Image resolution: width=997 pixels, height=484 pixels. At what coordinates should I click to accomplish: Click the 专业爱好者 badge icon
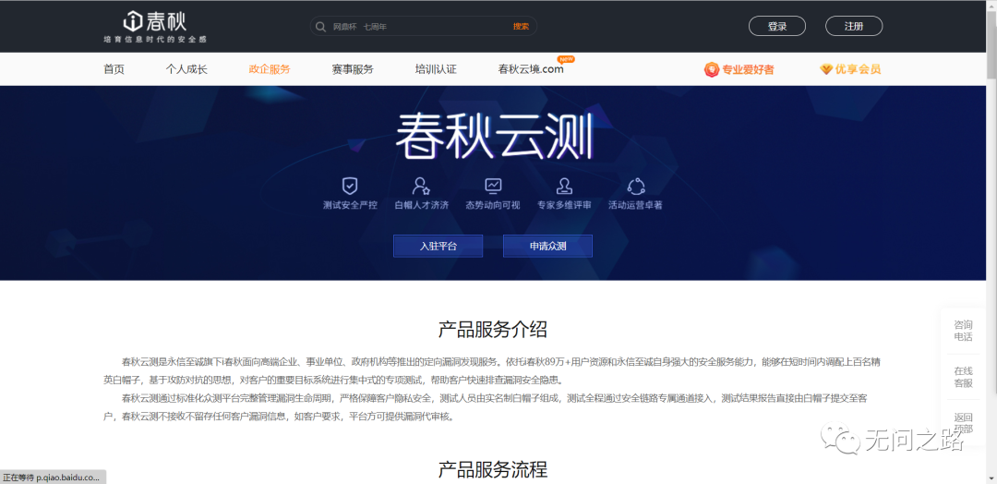712,69
